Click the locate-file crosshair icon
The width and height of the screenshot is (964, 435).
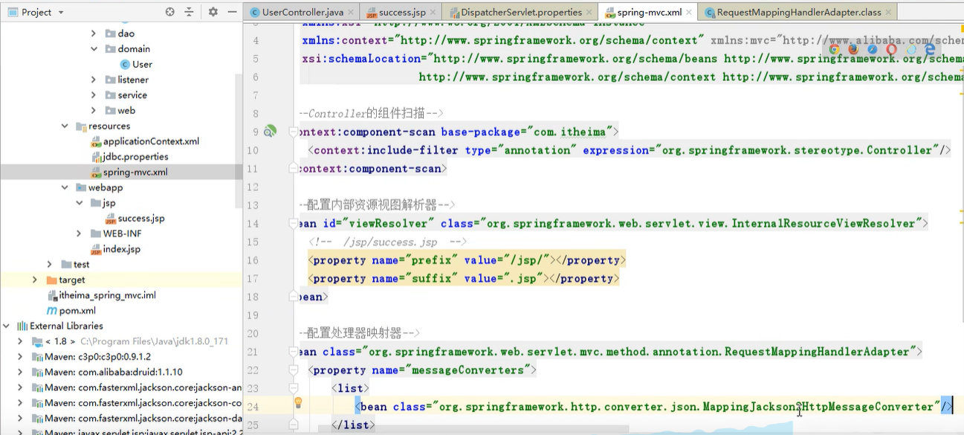coord(169,12)
